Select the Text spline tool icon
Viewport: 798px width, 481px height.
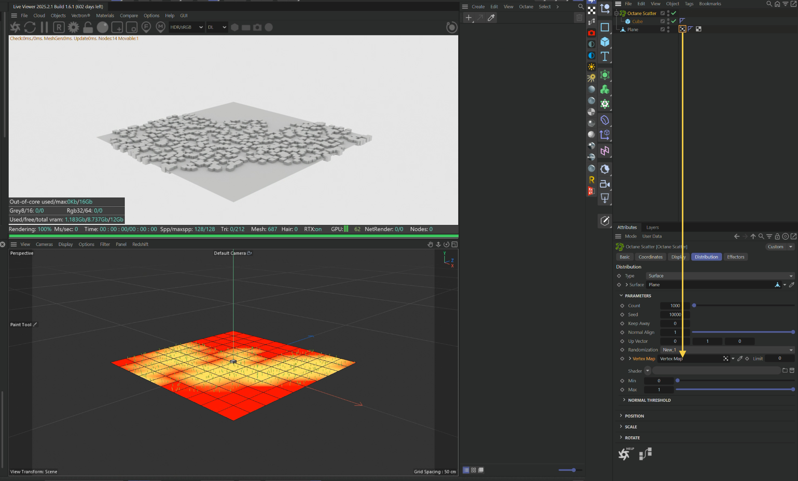[605, 56]
